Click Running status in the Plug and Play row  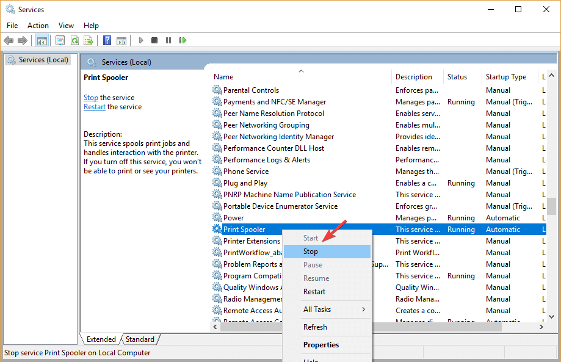461,183
